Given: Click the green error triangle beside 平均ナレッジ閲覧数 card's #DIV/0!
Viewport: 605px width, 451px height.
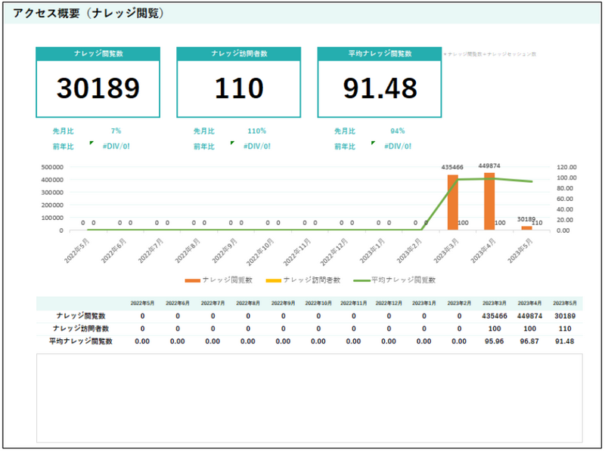Looking at the screenshot, I should (373, 143).
